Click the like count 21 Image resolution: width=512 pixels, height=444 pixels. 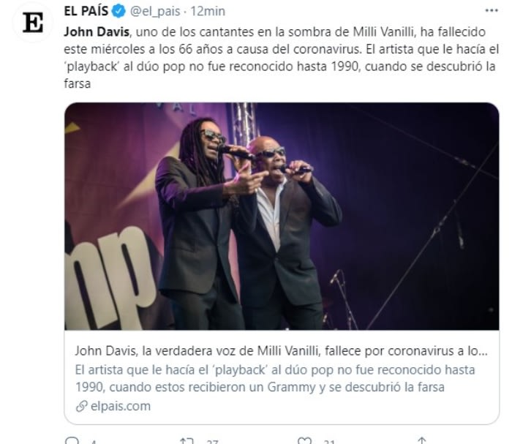pos(329,442)
